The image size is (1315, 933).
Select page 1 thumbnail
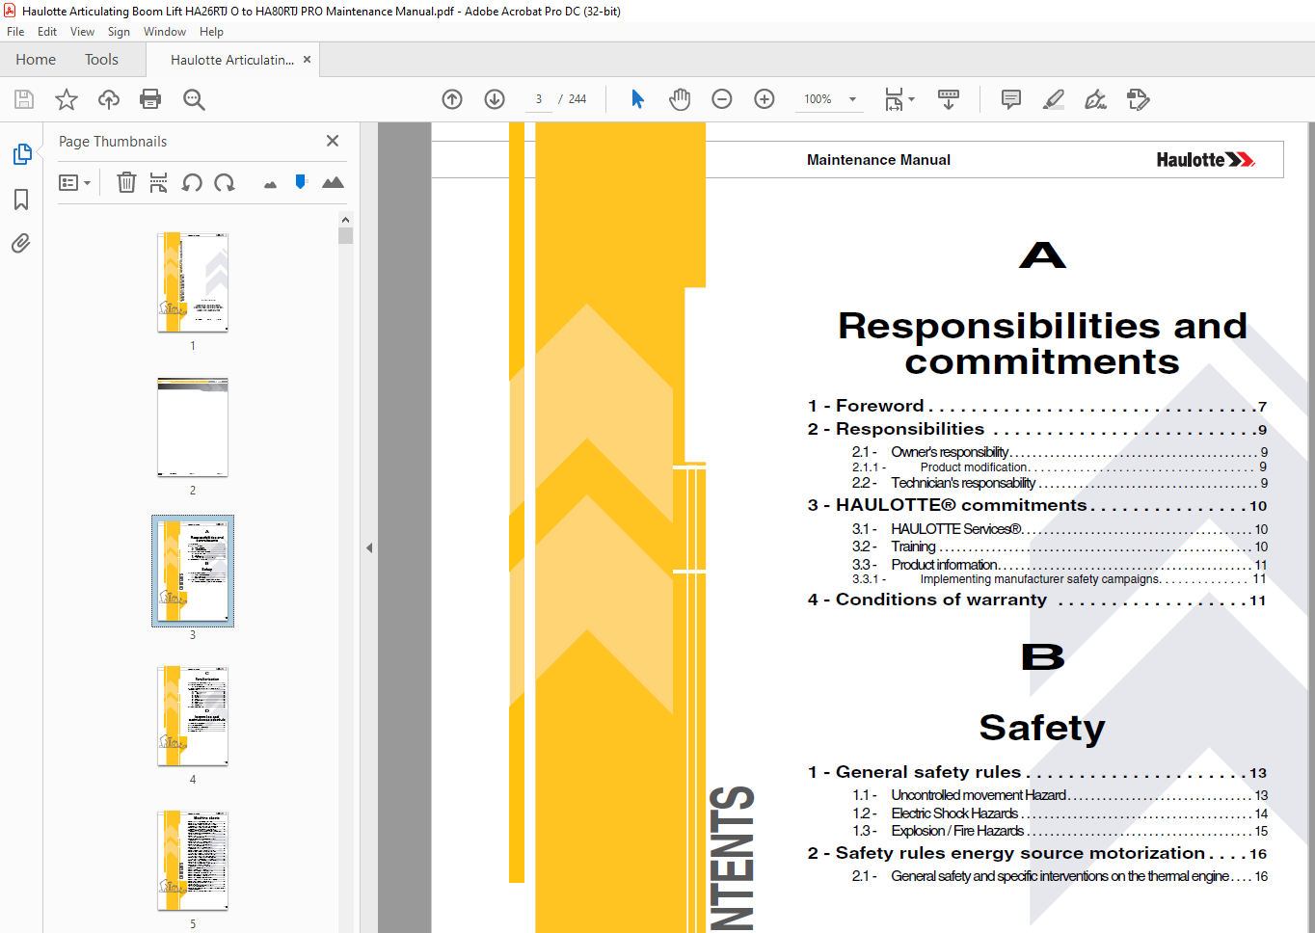[x=193, y=282]
